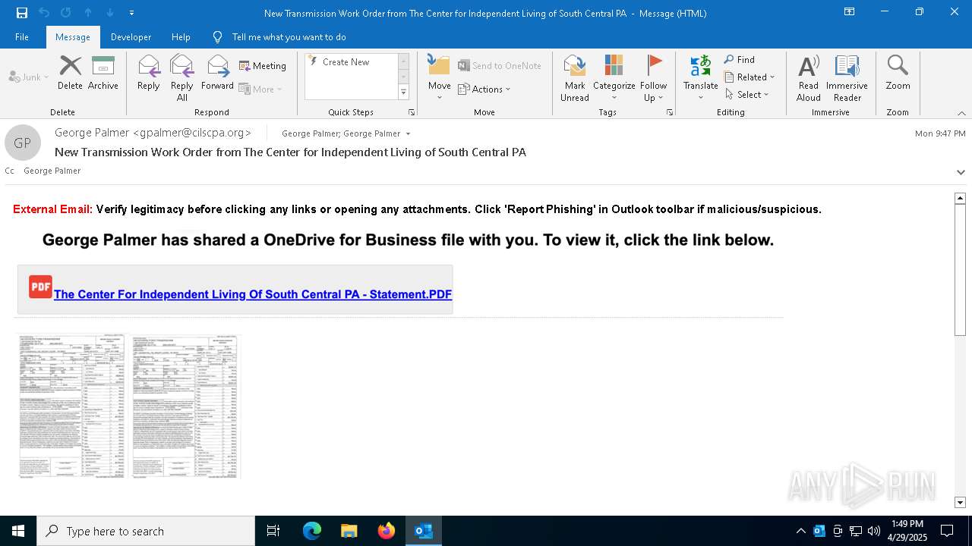
Task: Open the Junk dropdown
Action: click(x=29, y=77)
